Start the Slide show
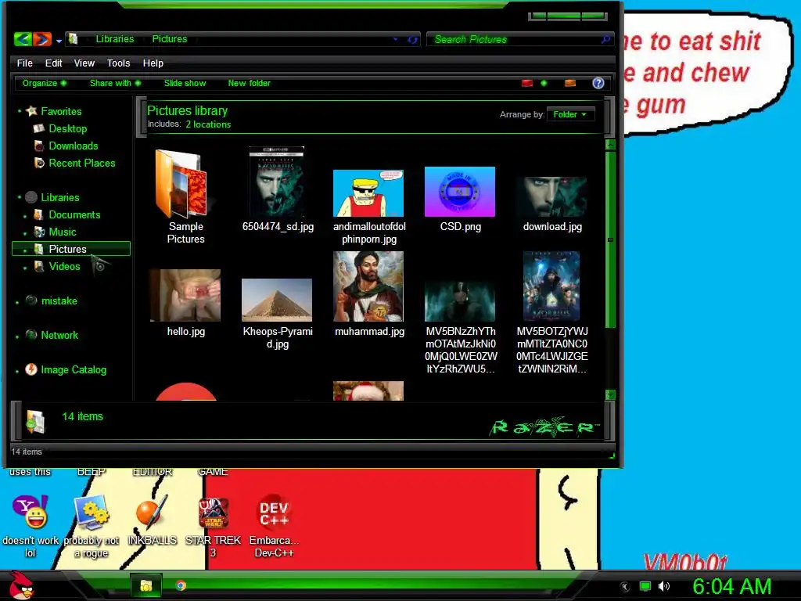 (185, 83)
